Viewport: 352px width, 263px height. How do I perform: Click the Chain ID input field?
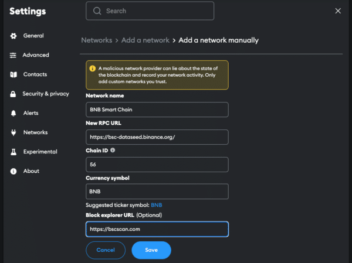click(x=157, y=165)
